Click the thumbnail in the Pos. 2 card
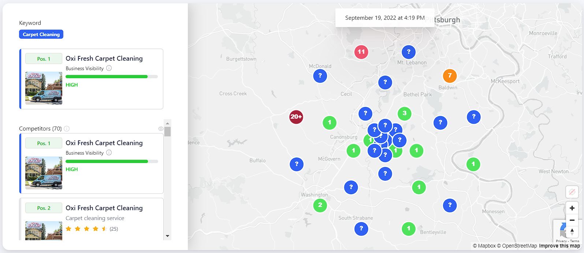584x253 pixels. 44,230
